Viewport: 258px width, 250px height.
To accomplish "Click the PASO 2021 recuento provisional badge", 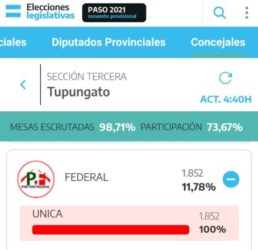I will click(x=114, y=13).
